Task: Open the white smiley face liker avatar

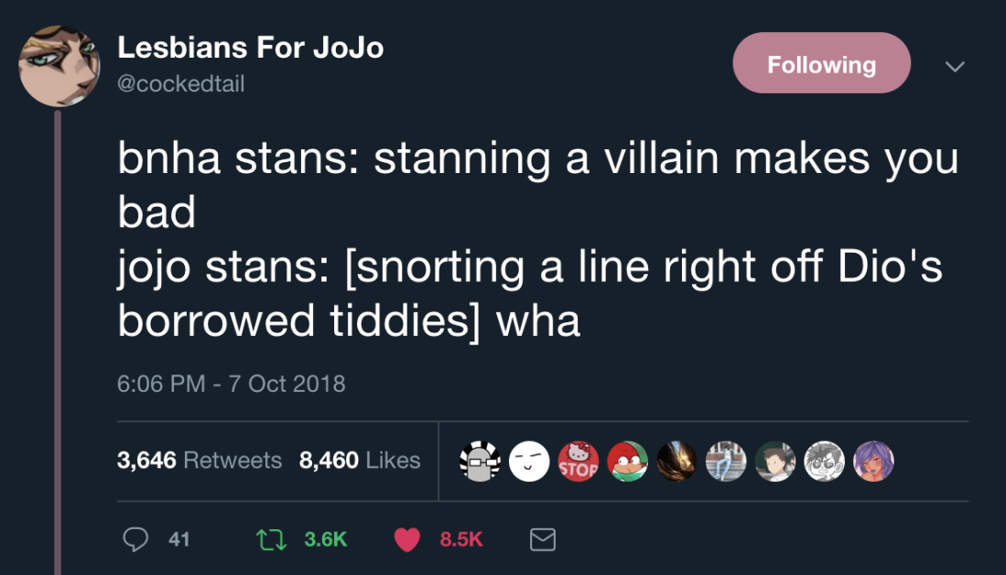Action: [528, 461]
